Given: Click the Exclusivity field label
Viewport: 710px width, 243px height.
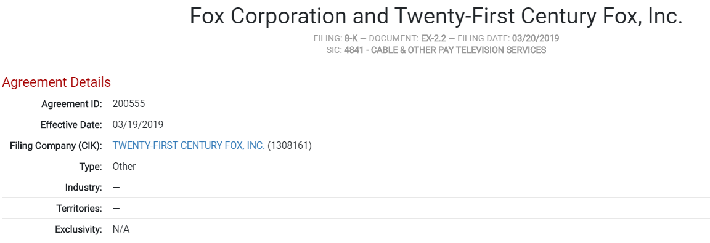Looking at the screenshot, I should pyautogui.click(x=78, y=229).
